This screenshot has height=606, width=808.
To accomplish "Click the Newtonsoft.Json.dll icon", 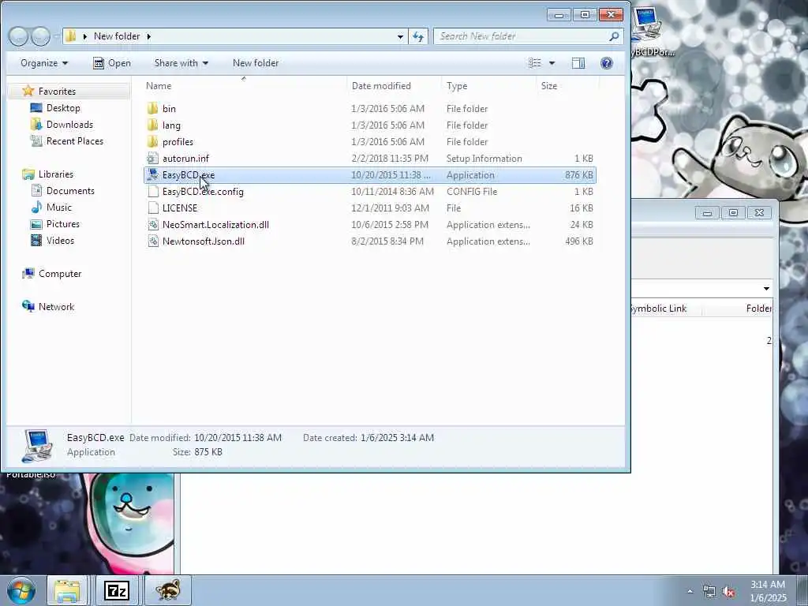I will [152, 241].
